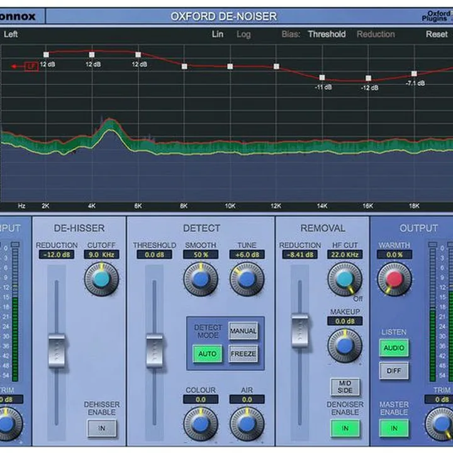
Task: Switch detect mode to MANUAL
Action: (x=243, y=331)
